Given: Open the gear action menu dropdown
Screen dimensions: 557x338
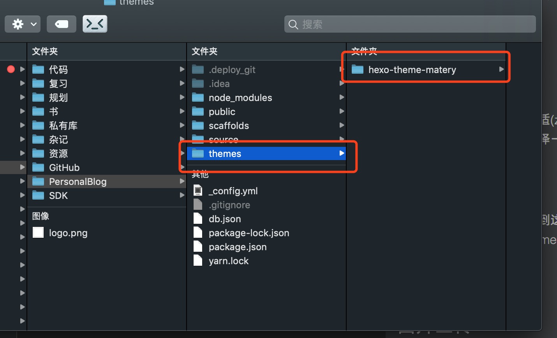Looking at the screenshot, I should tap(23, 24).
